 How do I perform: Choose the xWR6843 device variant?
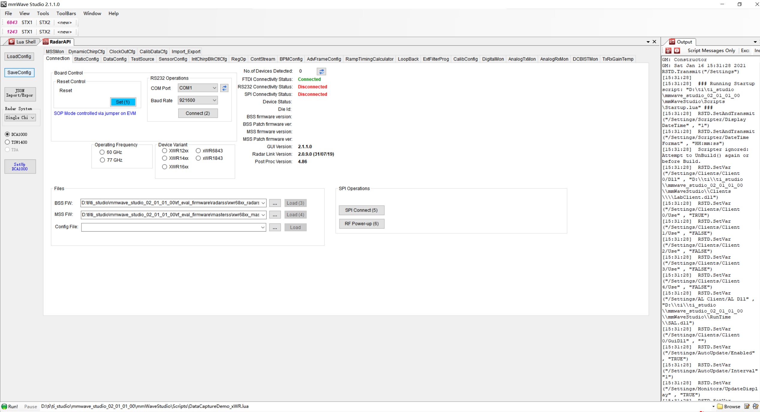tap(198, 151)
